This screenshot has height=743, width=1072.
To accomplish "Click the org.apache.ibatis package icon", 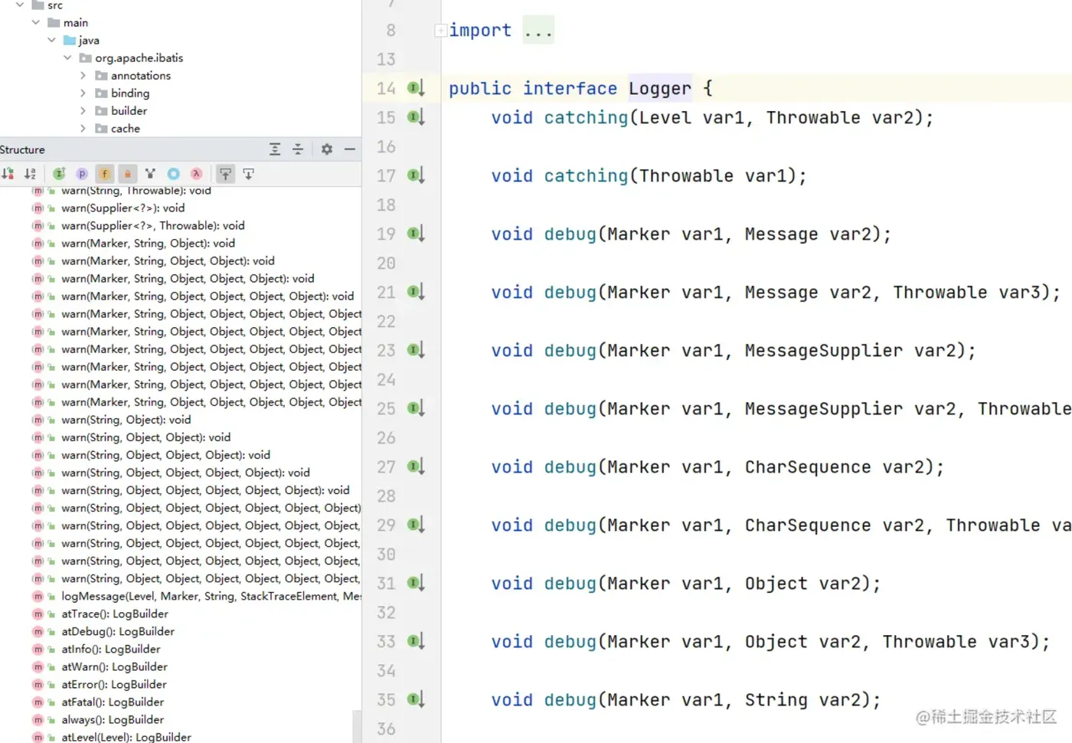I will pyautogui.click(x=86, y=58).
